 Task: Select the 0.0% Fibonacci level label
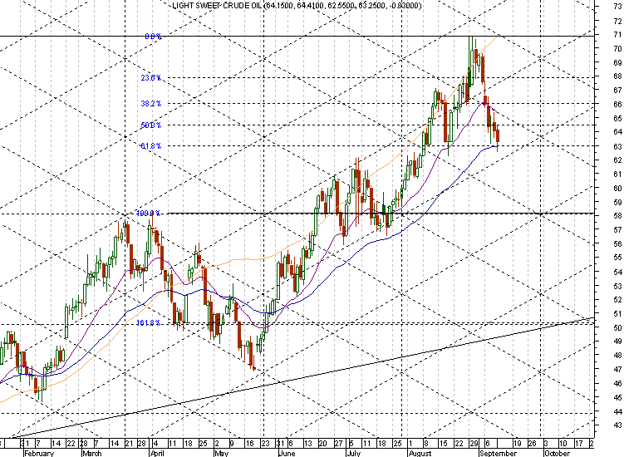click(153, 37)
